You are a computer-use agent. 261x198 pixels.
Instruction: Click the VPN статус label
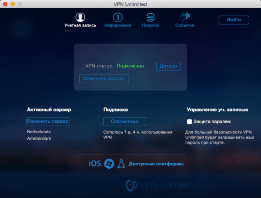(x=99, y=66)
